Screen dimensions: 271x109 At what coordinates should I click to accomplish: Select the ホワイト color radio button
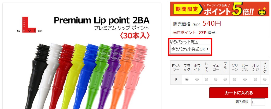pos(197,79)
